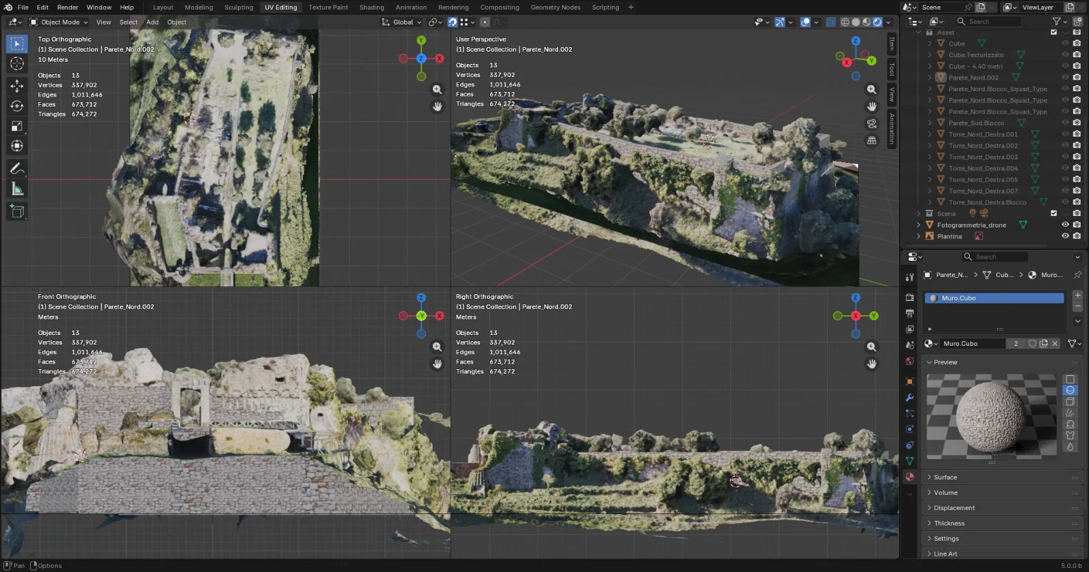Activate the Move tool

17,86
